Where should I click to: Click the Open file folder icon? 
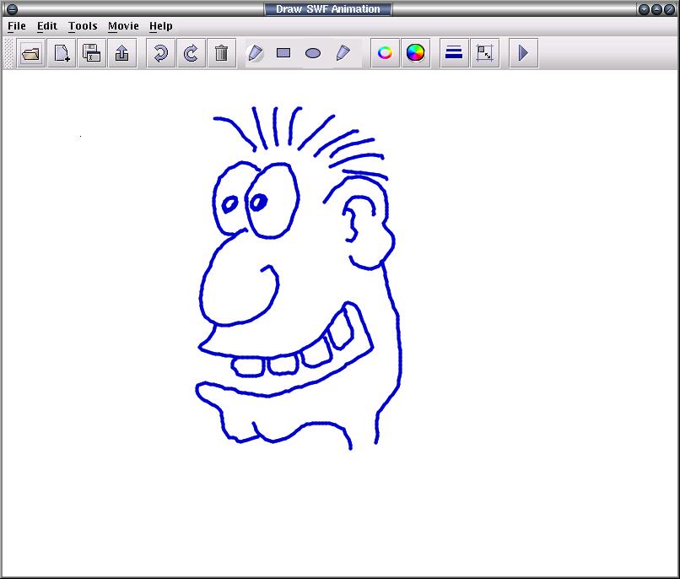(x=32, y=53)
